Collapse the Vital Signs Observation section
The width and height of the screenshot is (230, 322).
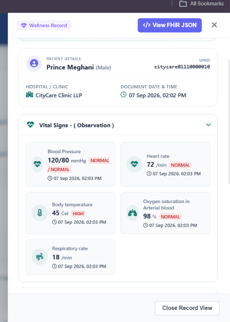[208, 125]
